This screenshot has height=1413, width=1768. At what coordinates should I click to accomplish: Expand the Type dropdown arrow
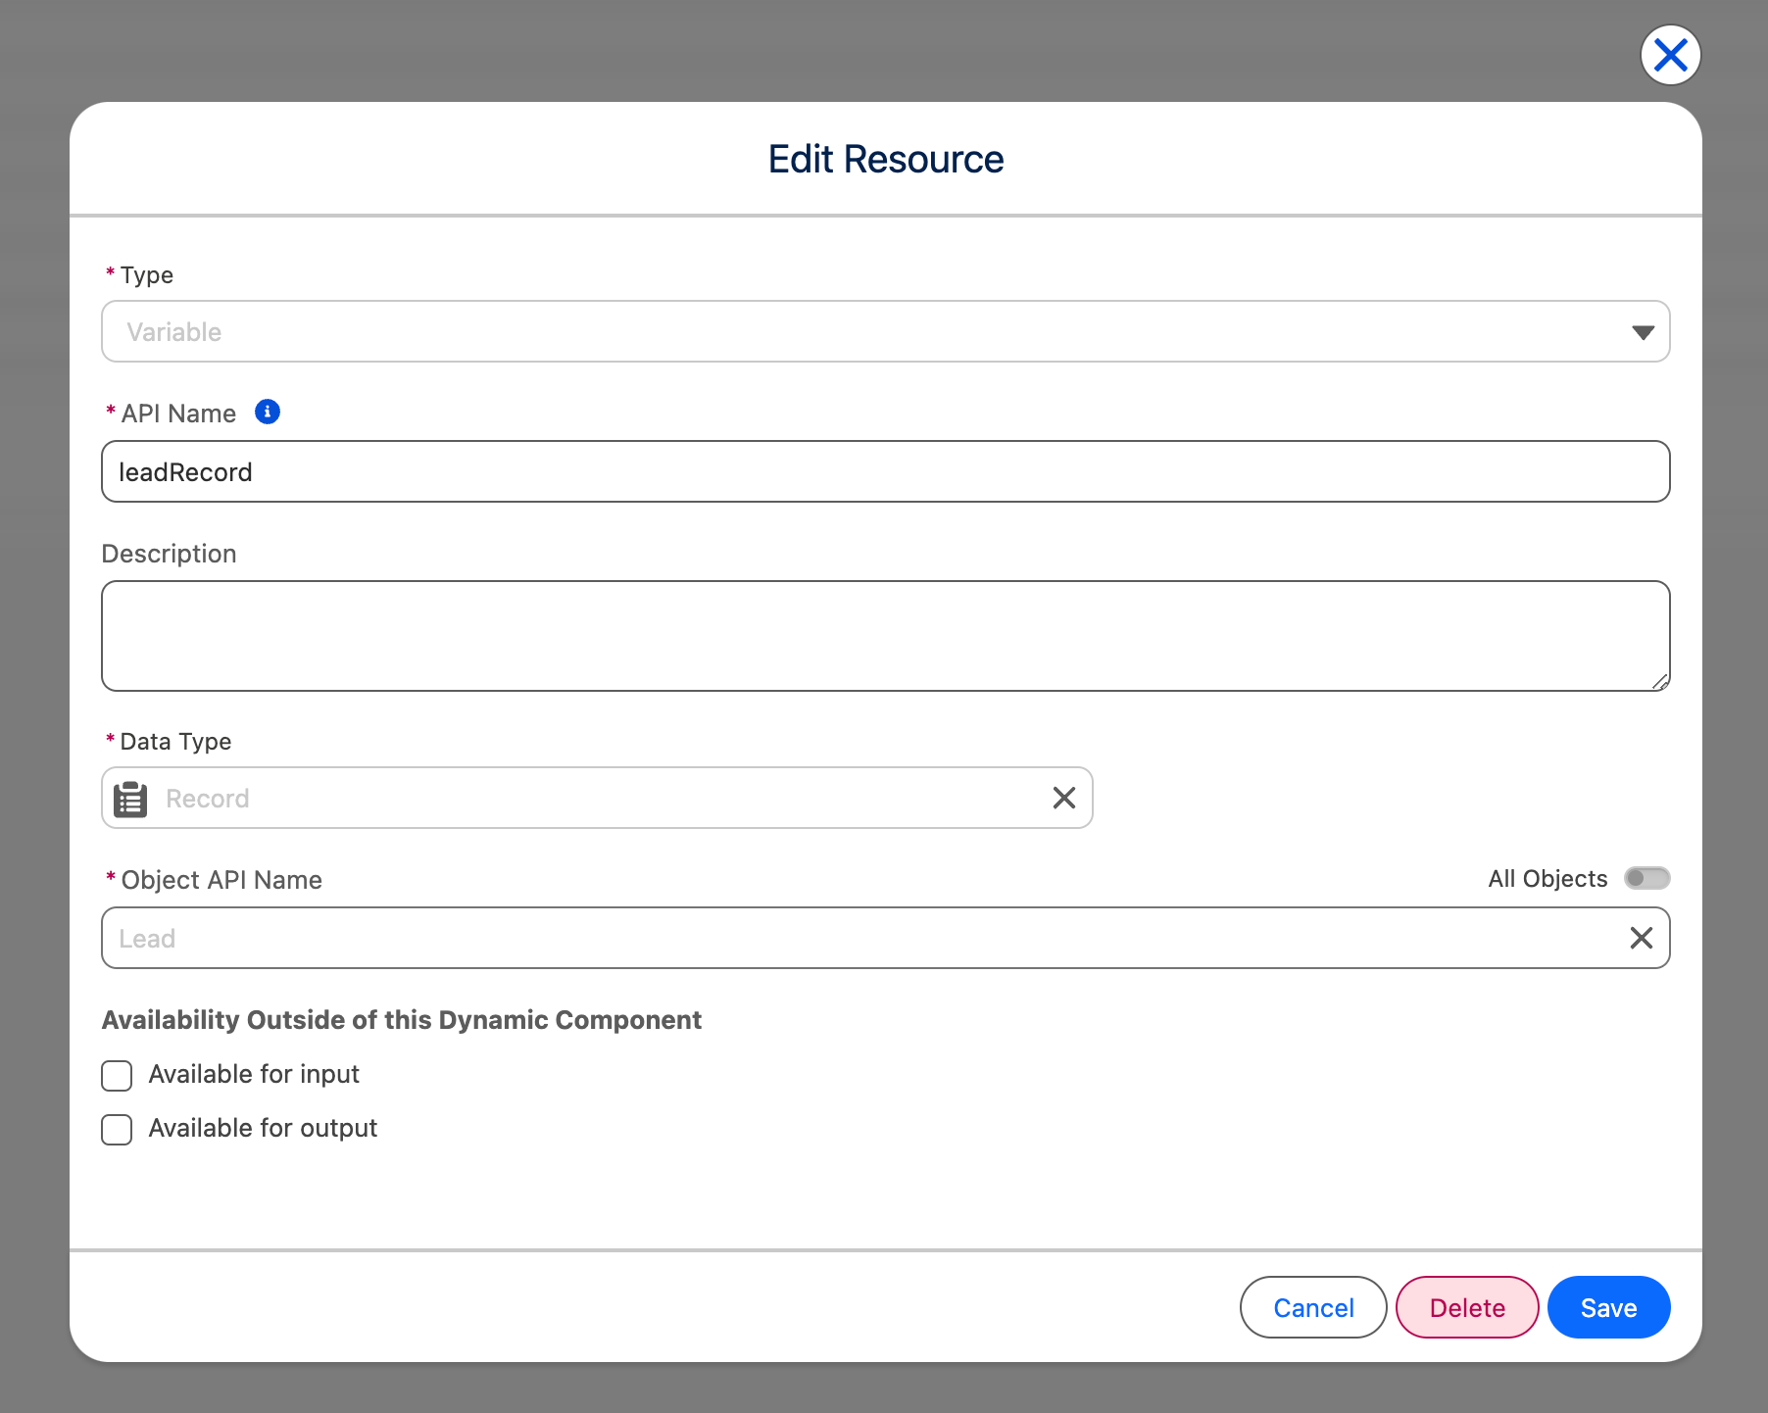[1643, 332]
